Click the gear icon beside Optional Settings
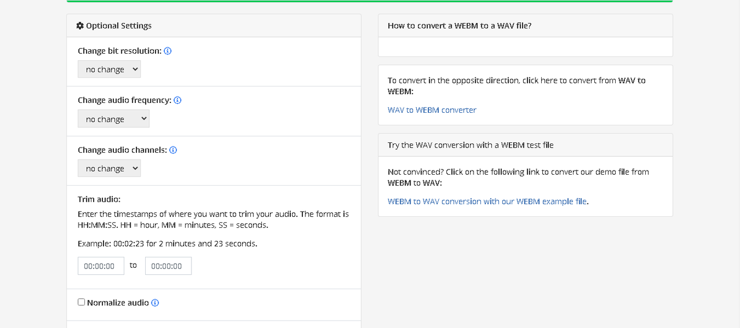 pos(80,26)
